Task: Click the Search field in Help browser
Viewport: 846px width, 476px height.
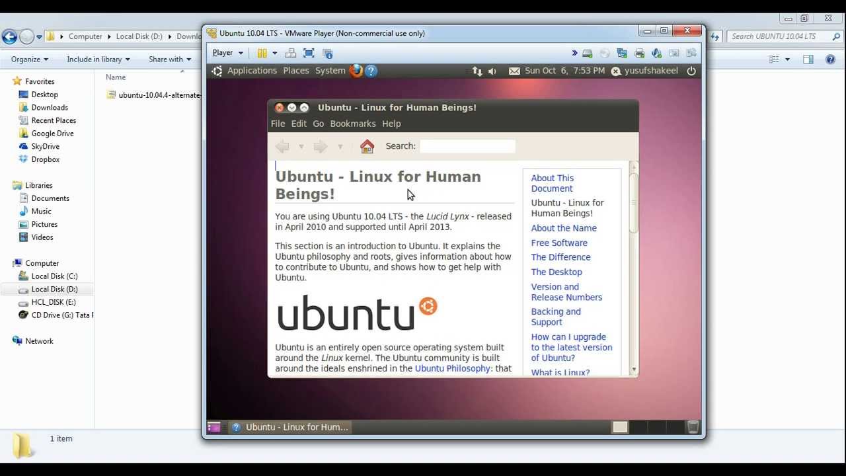Action: (x=467, y=146)
